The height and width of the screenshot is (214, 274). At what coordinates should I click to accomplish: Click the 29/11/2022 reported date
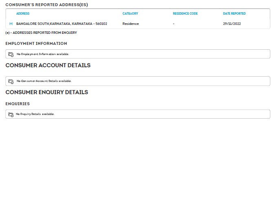pos(232,24)
